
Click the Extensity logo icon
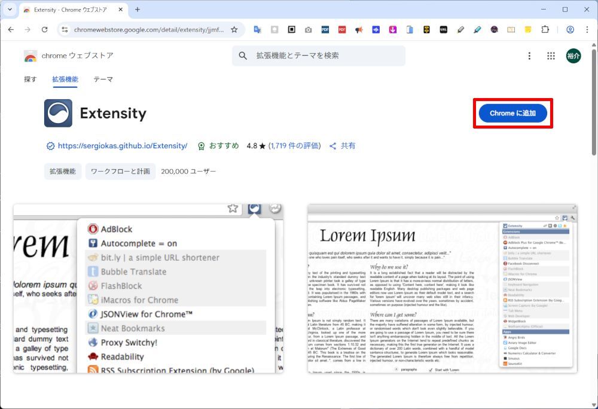pos(58,113)
